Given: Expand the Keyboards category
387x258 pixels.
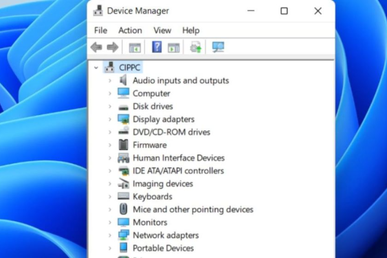Looking at the screenshot, I should [110, 197].
